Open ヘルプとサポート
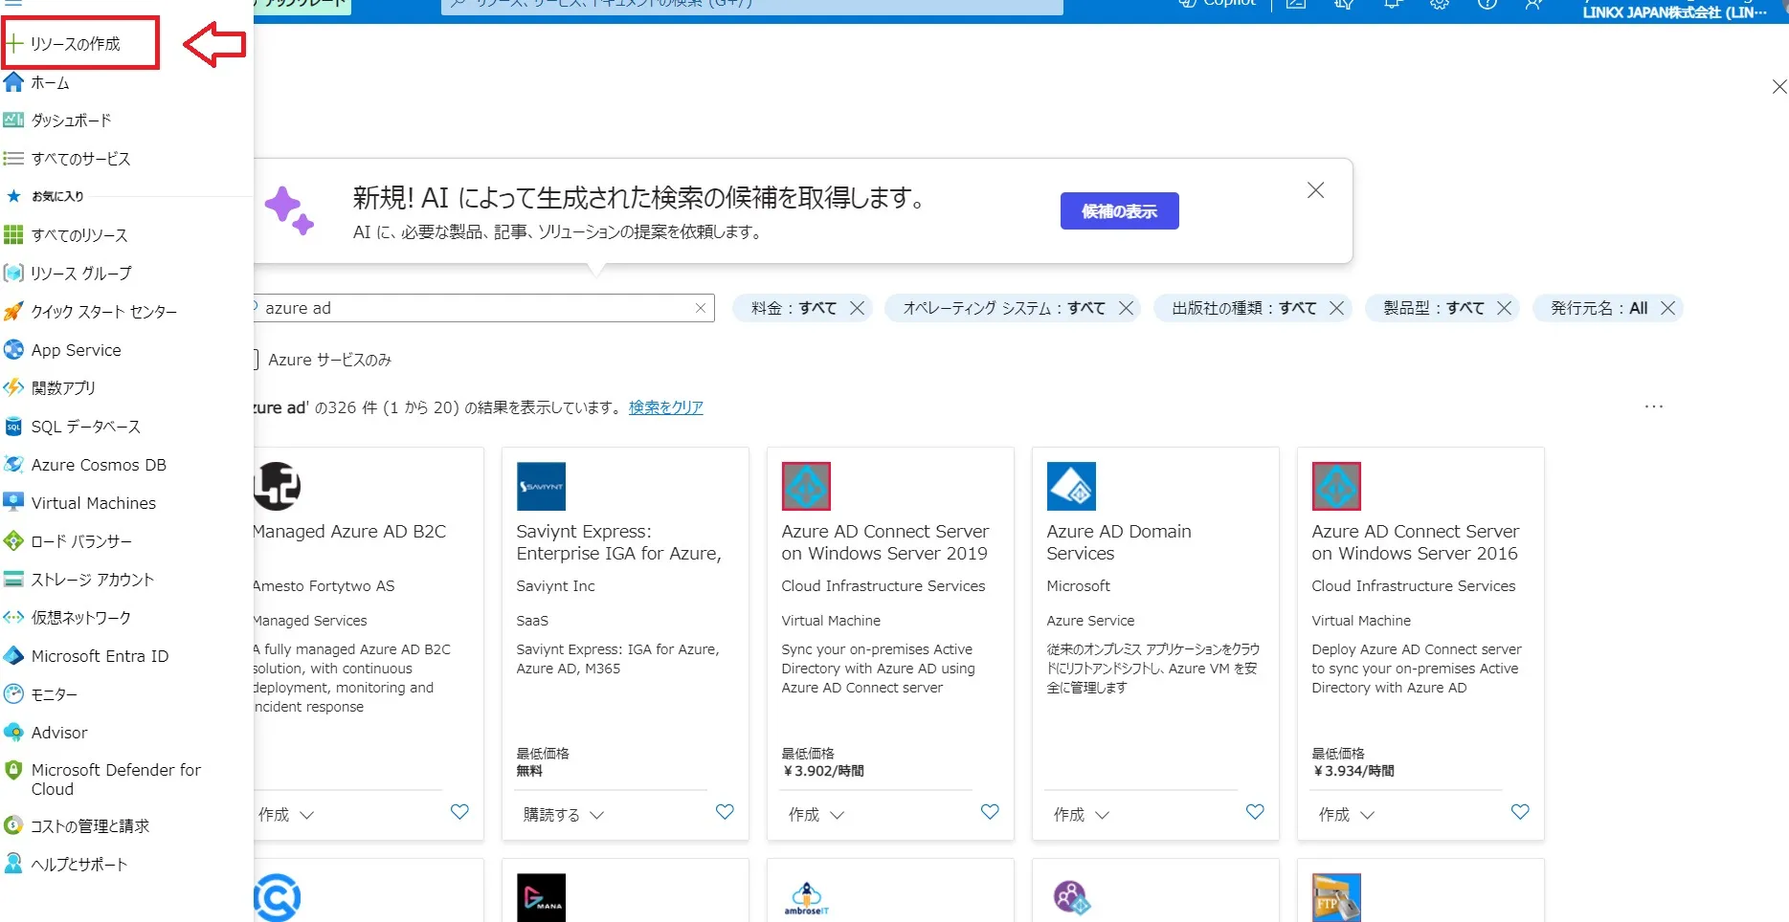This screenshot has width=1789, height=922. tap(78, 865)
